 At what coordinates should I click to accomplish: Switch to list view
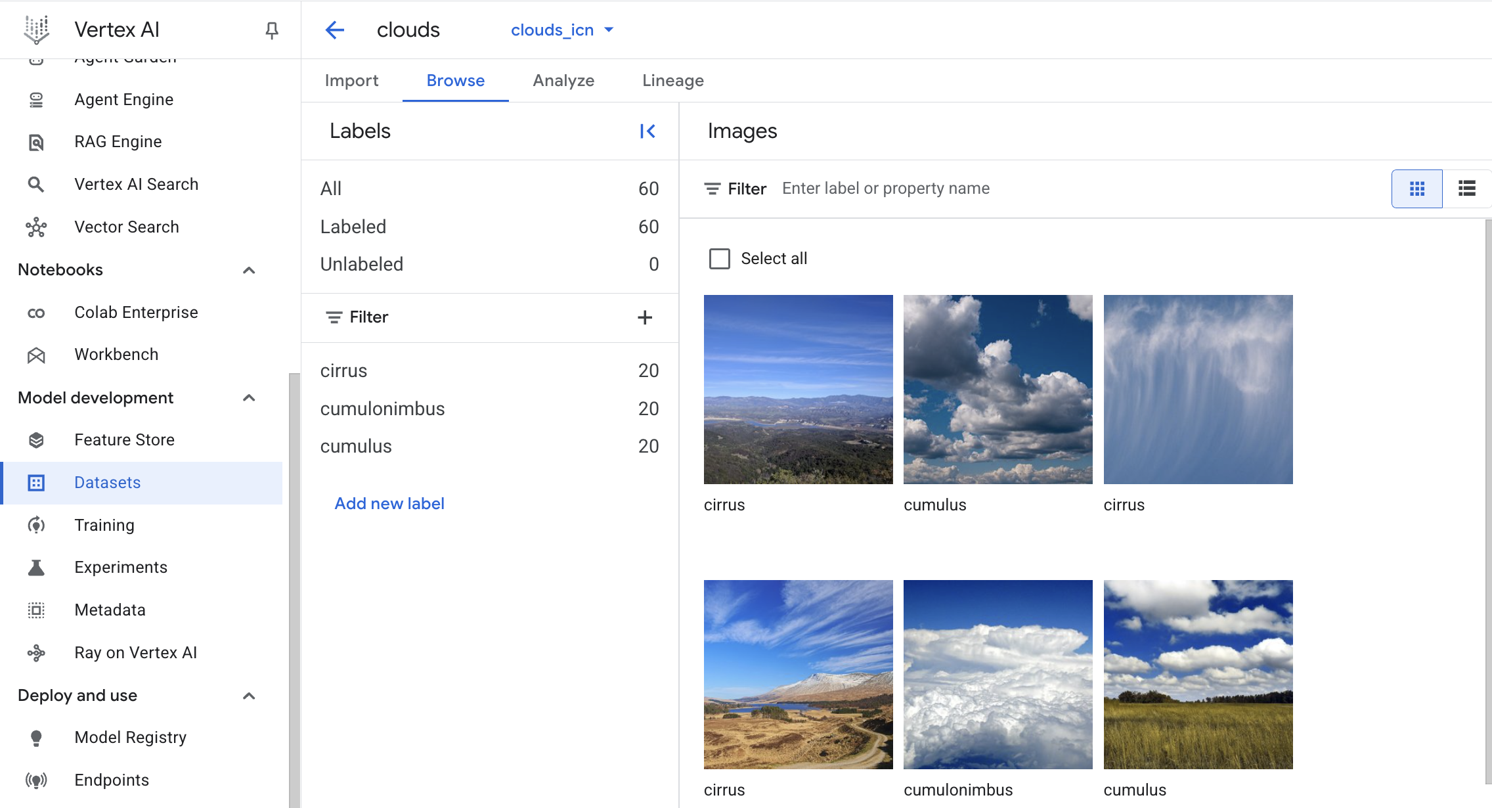point(1467,189)
